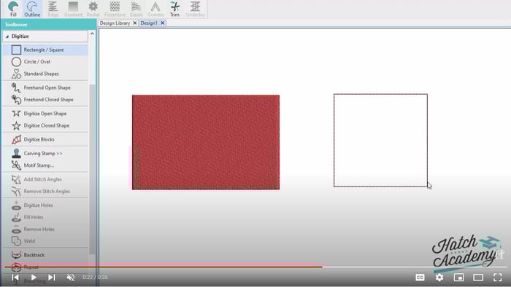This screenshot has height=287, width=511.
Task: Enter fullscreen mode
Action: 497,278
